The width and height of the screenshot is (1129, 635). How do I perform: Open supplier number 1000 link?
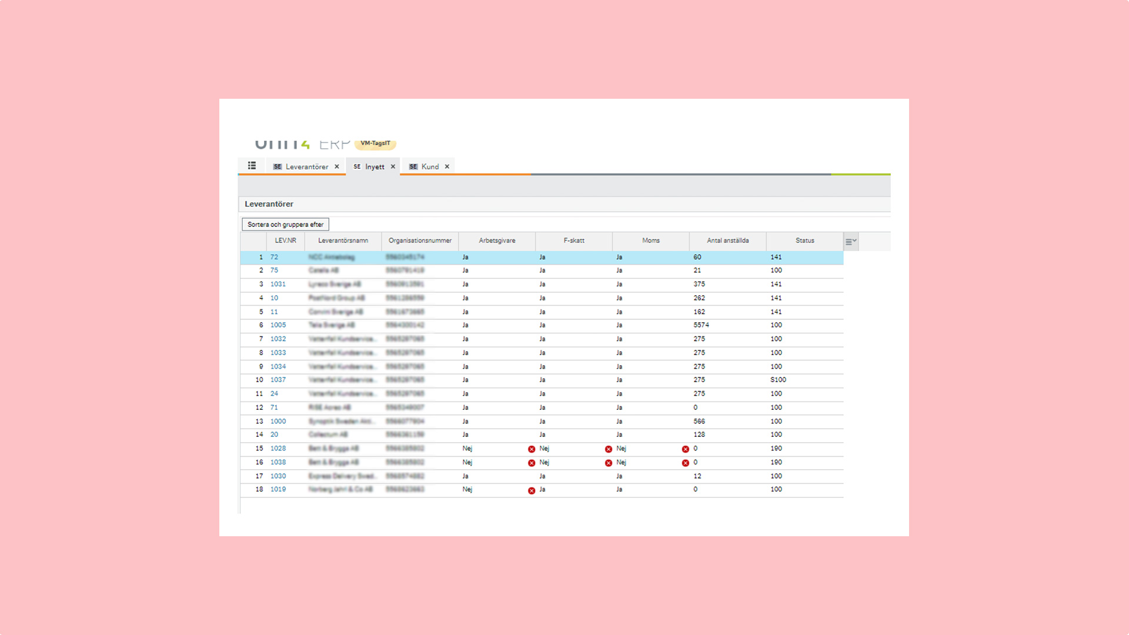(278, 421)
